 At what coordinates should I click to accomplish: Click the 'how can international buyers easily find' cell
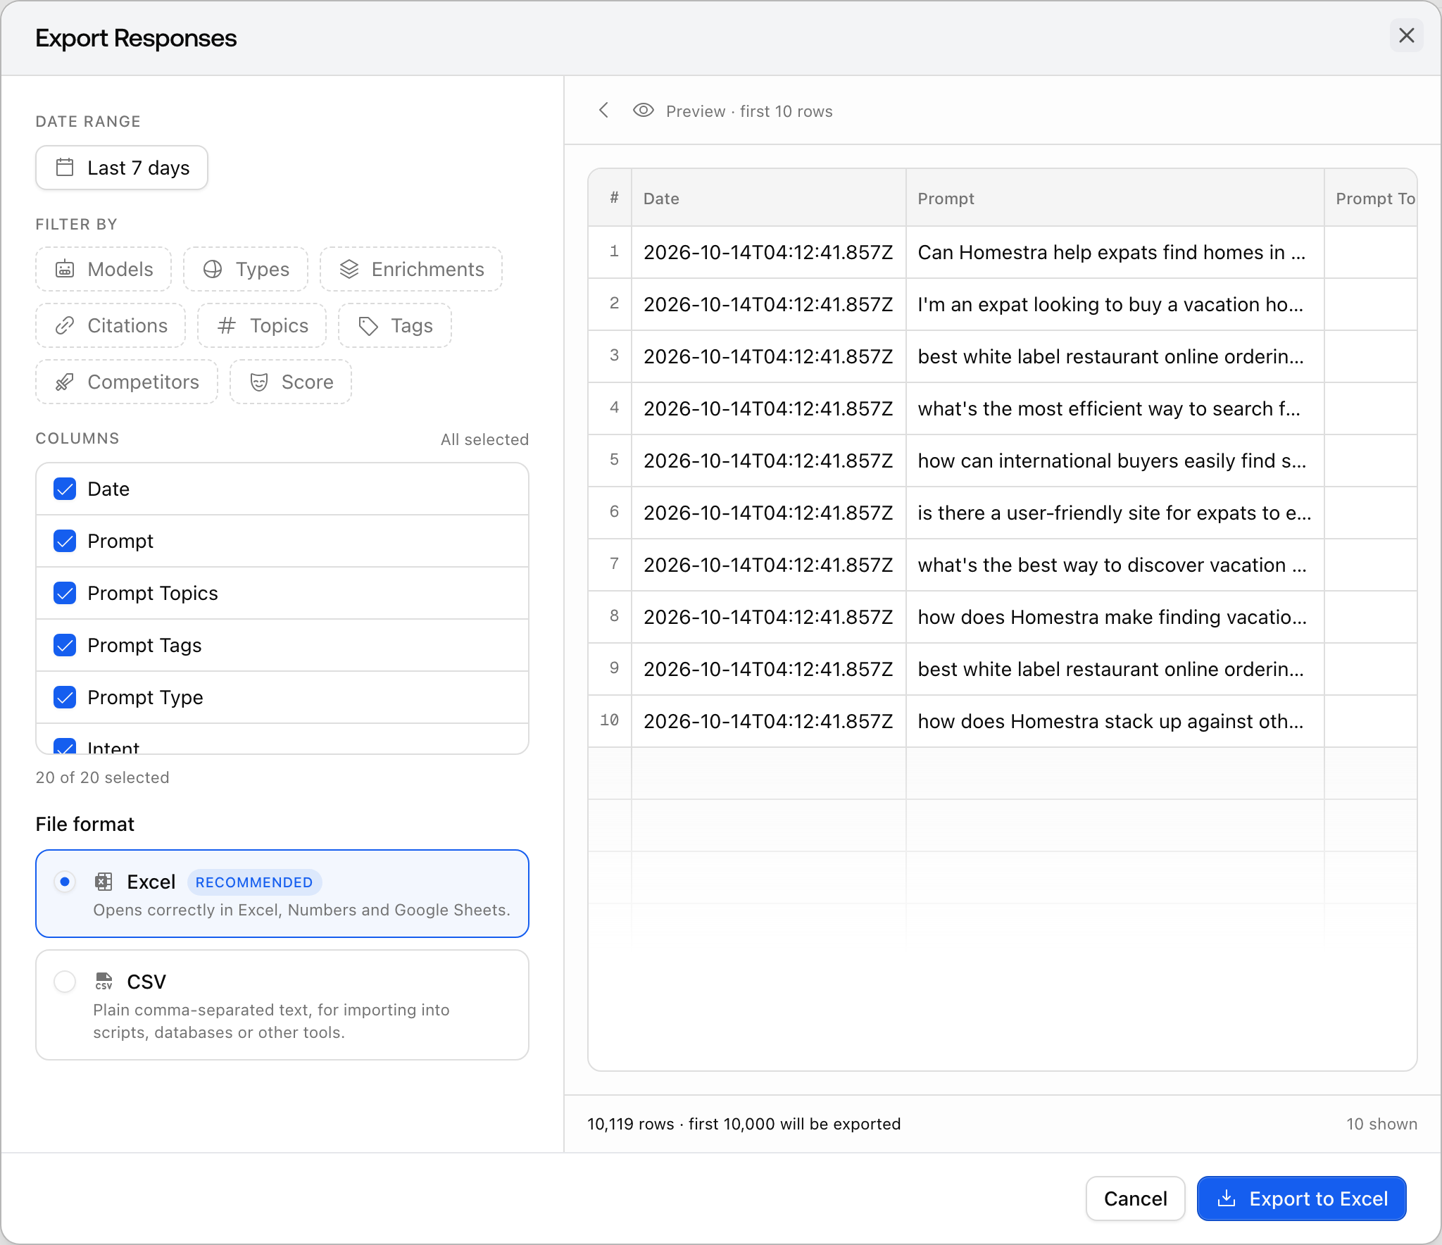point(1115,461)
